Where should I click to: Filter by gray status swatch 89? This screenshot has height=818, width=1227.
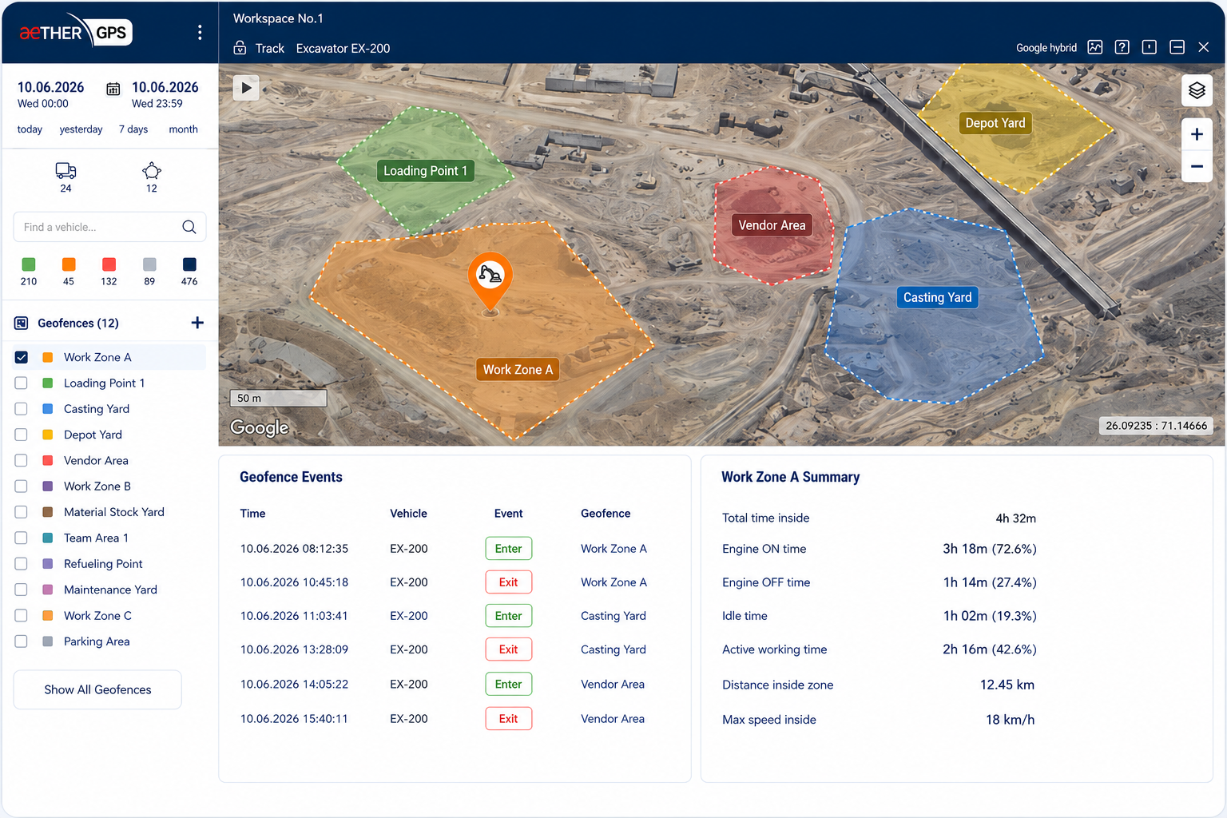[x=149, y=264]
